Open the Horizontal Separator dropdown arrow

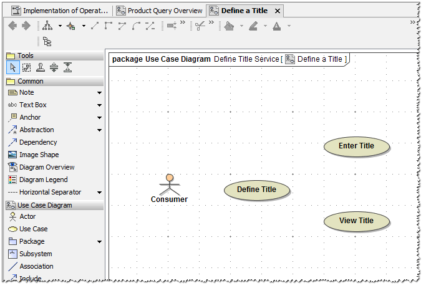[99, 193]
